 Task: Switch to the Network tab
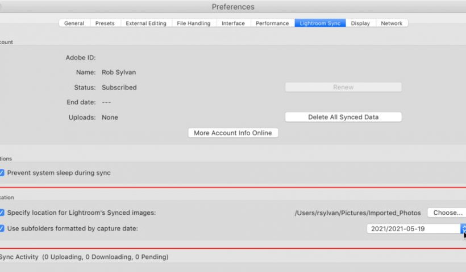392,23
